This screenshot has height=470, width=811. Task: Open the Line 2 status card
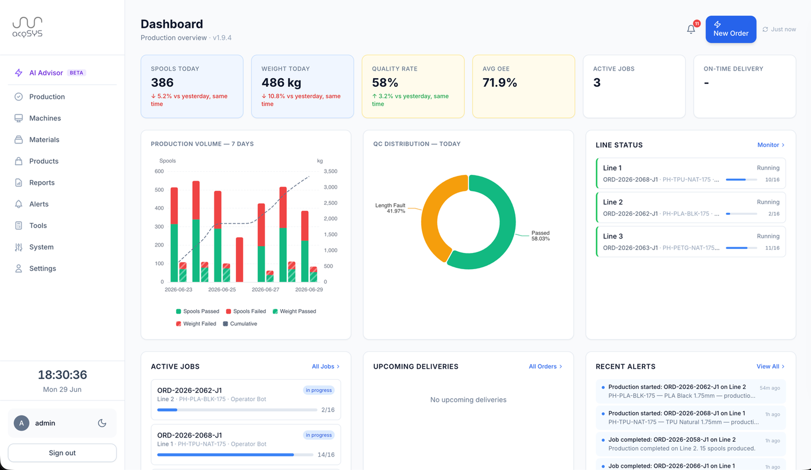pos(691,208)
